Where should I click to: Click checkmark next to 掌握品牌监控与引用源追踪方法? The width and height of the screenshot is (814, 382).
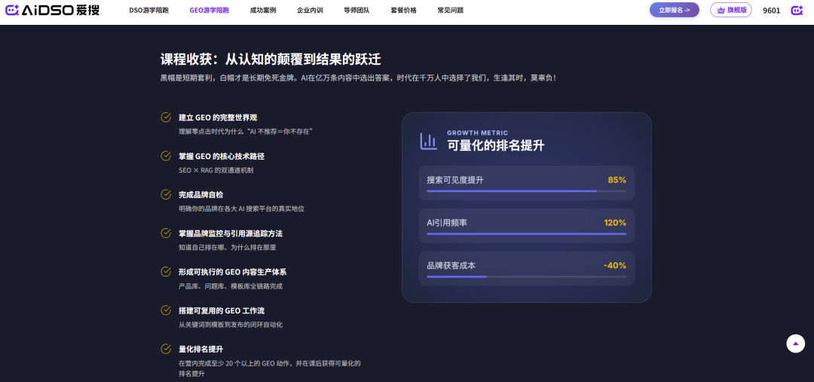(166, 233)
